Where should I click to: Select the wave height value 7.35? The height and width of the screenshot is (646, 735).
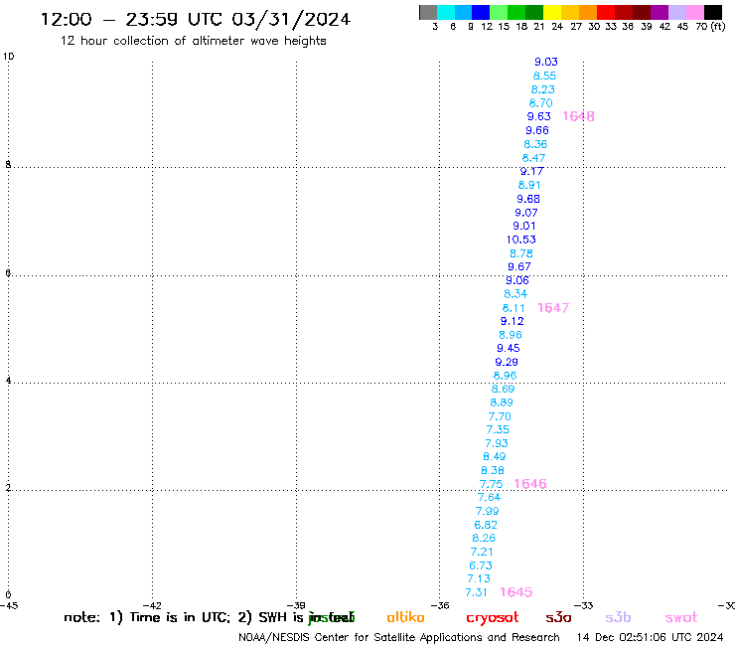pyautogui.click(x=498, y=429)
